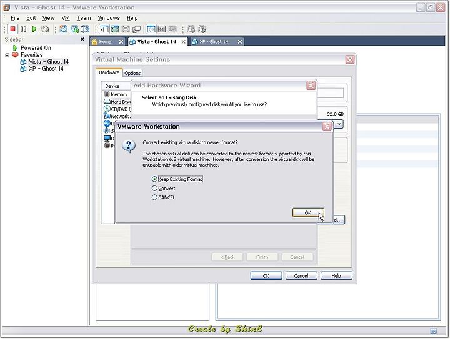The height and width of the screenshot is (339, 450).
Task: Click the status bar icon at bottom right
Action: [434, 332]
